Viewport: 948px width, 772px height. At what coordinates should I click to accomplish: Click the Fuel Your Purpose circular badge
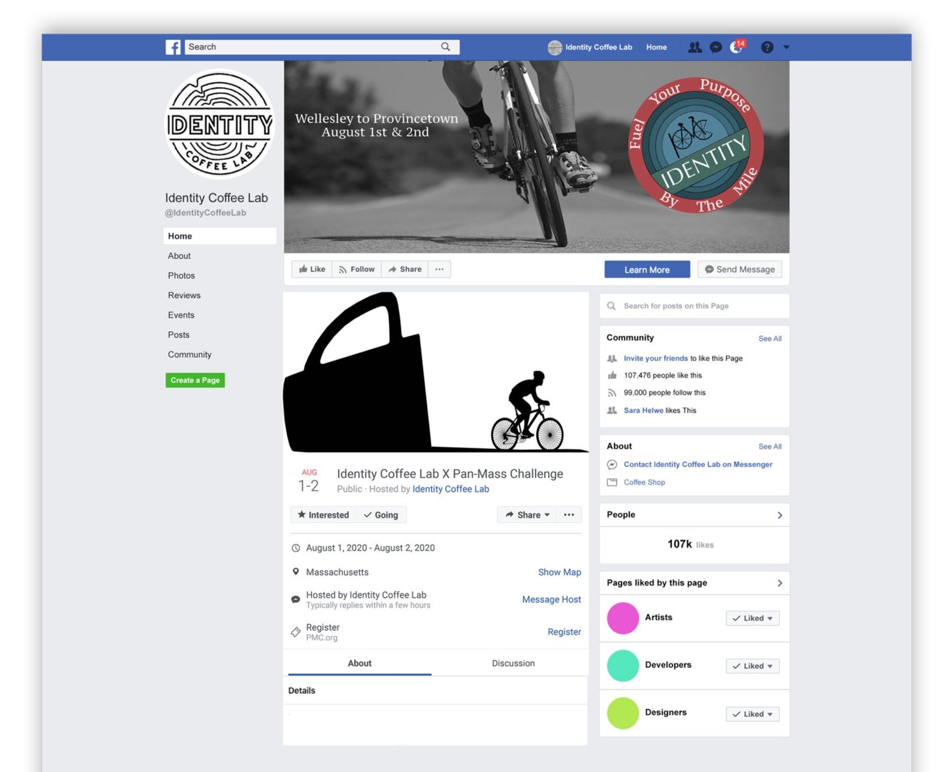pos(695,145)
